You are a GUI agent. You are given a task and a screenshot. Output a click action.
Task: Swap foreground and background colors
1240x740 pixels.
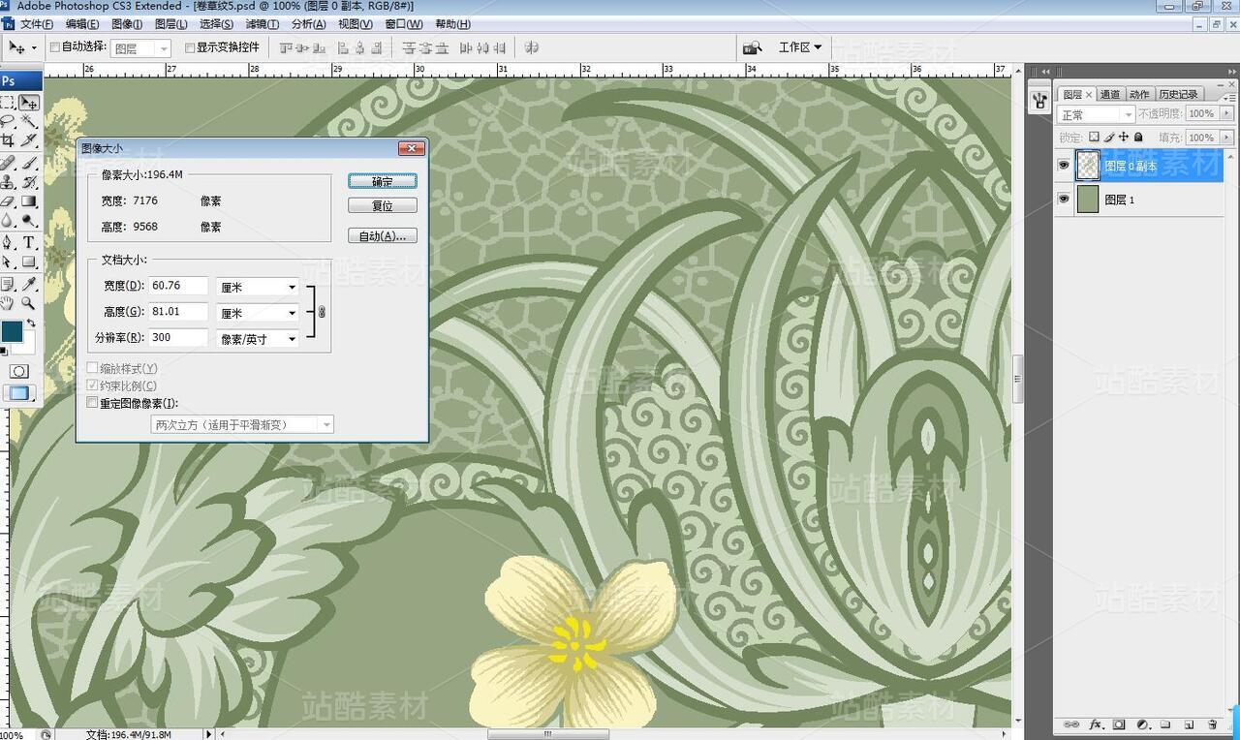(x=31, y=324)
